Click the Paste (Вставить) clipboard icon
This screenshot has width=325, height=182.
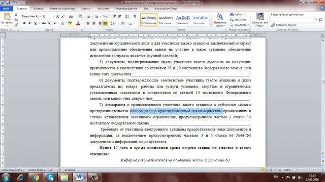coord(7,17)
